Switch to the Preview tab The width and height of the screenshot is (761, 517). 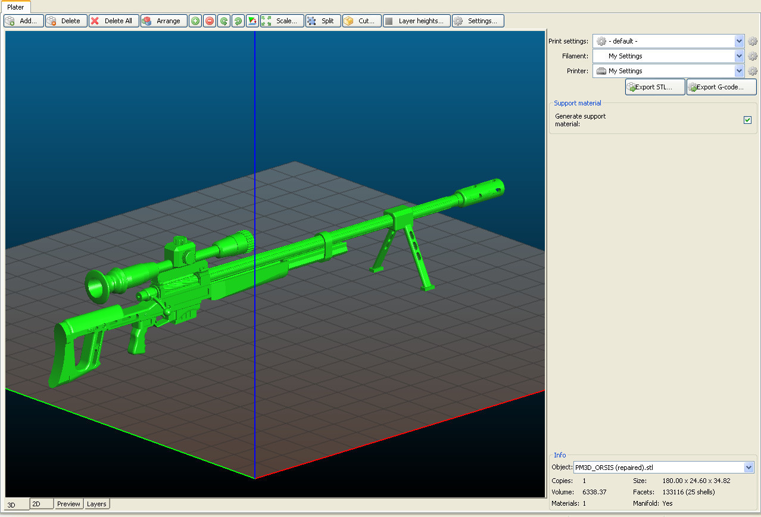tap(68, 504)
